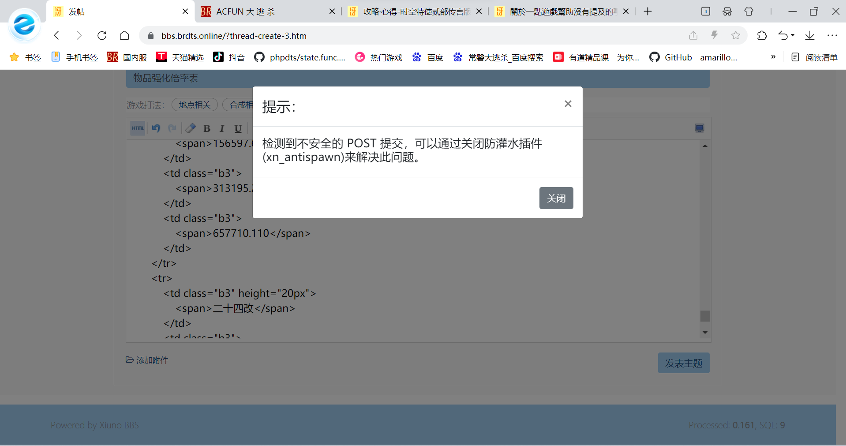The width and height of the screenshot is (846, 446).
Task: Open the 阅读清单 reading list
Action: [x=814, y=57]
